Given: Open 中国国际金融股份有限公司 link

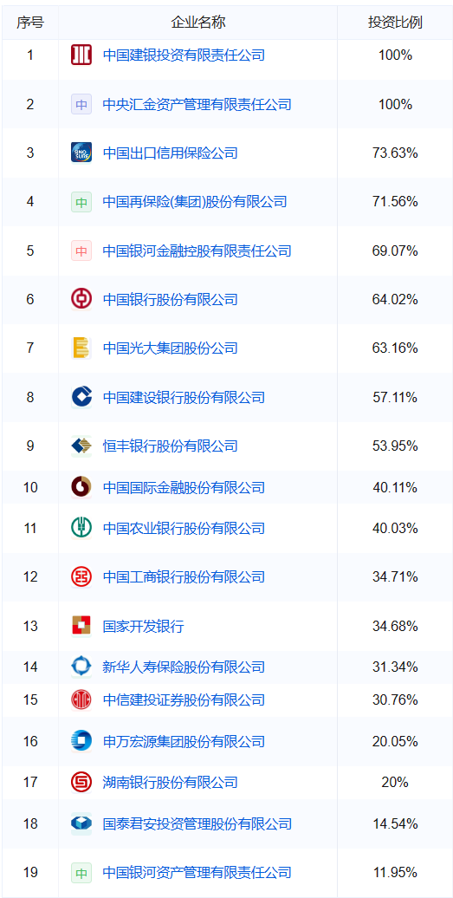Looking at the screenshot, I should [x=184, y=487].
